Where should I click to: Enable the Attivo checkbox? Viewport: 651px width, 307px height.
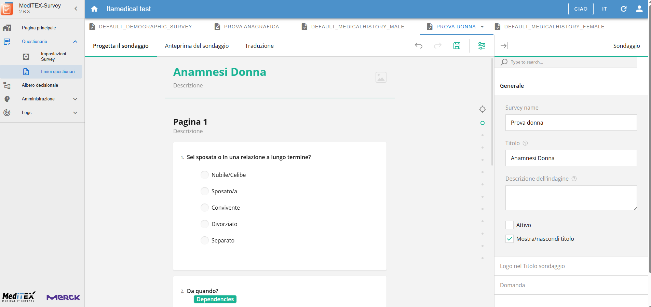[x=510, y=225]
